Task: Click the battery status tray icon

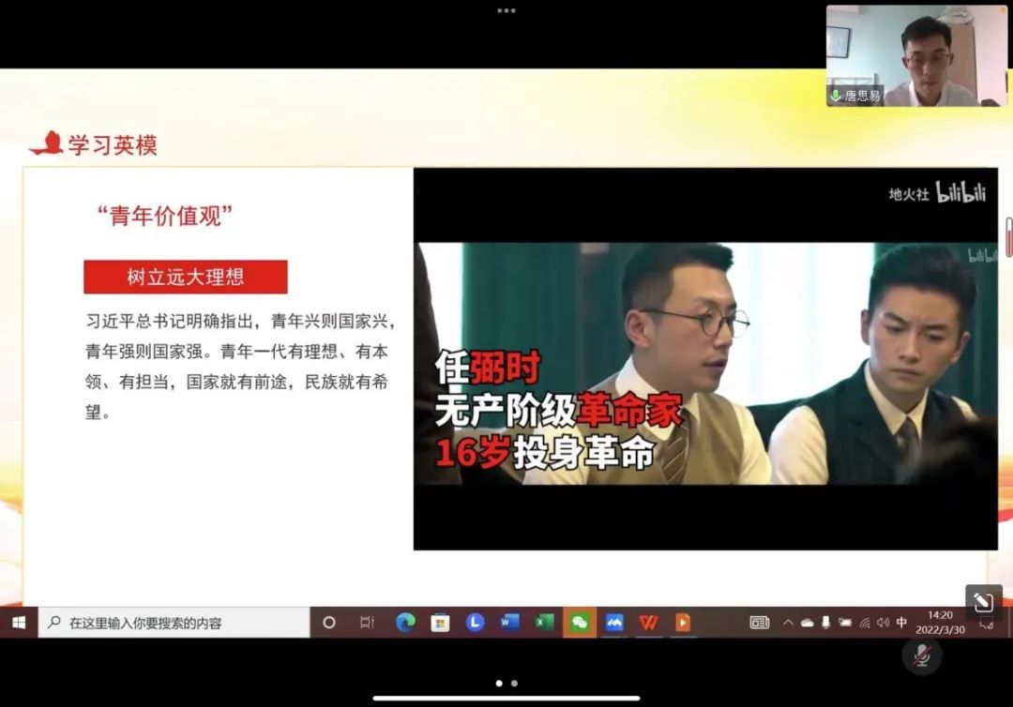Action: pos(844,623)
